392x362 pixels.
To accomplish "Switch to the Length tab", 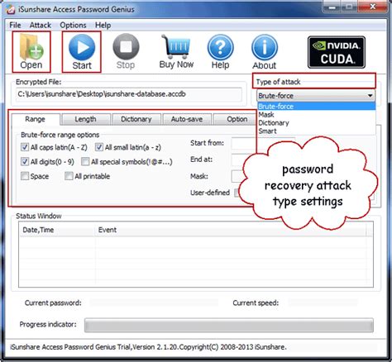I will point(85,119).
